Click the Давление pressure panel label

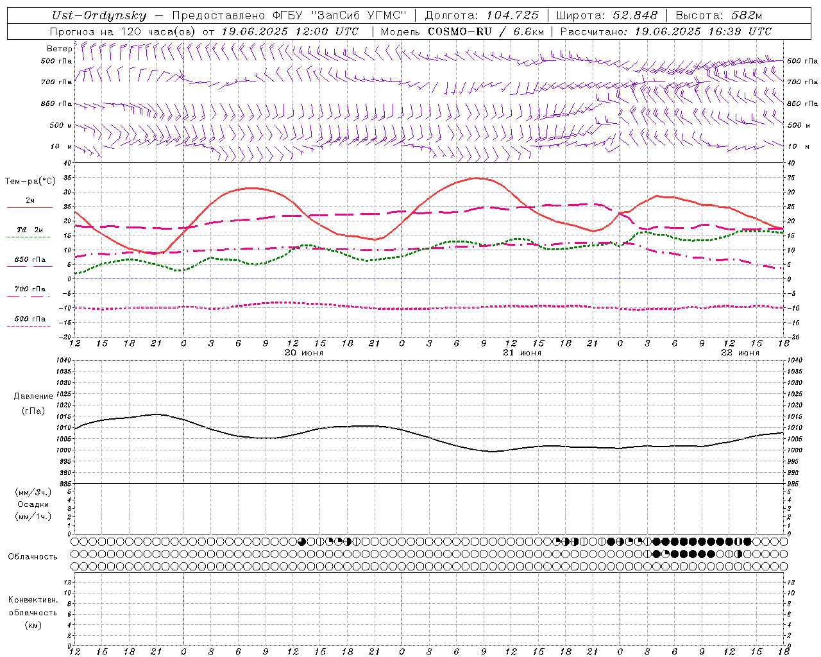[x=33, y=397]
